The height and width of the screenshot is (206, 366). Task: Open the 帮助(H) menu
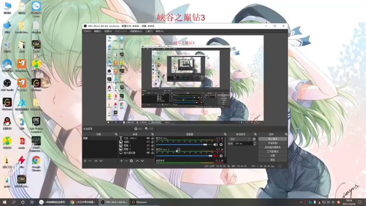[160, 31]
